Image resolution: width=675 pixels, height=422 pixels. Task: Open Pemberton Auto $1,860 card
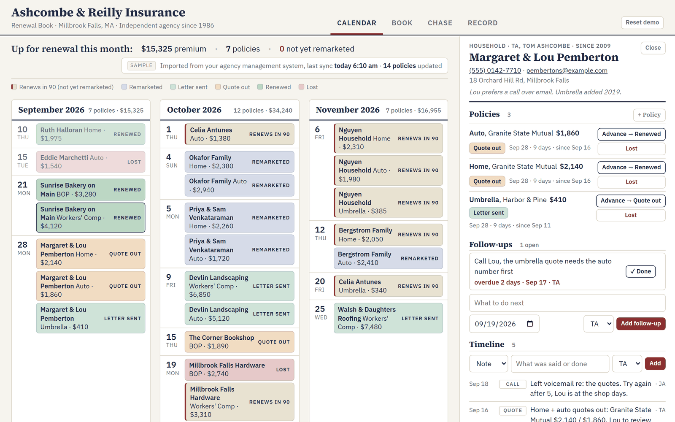coord(90,286)
